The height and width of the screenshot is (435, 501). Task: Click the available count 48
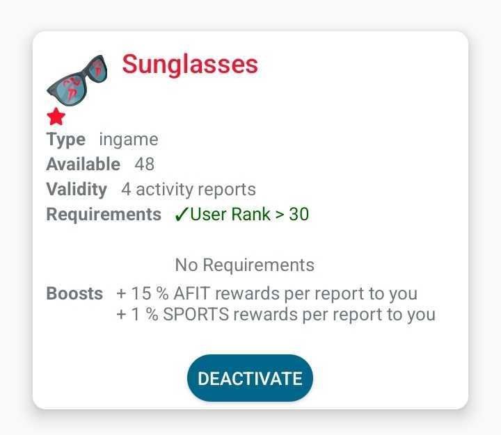pos(145,164)
